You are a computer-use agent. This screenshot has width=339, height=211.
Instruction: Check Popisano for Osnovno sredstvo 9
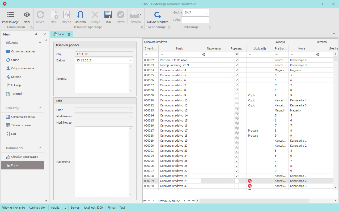coord(237,95)
